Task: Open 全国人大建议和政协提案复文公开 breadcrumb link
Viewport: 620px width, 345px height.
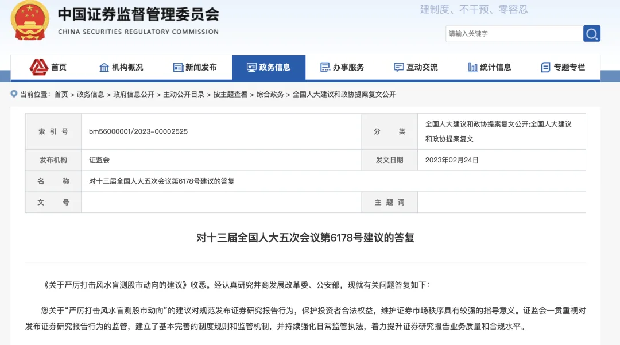Action: click(344, 95)
